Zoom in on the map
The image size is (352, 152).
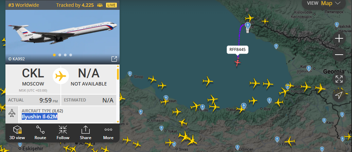pyautogui.click(x=339, y=39)
